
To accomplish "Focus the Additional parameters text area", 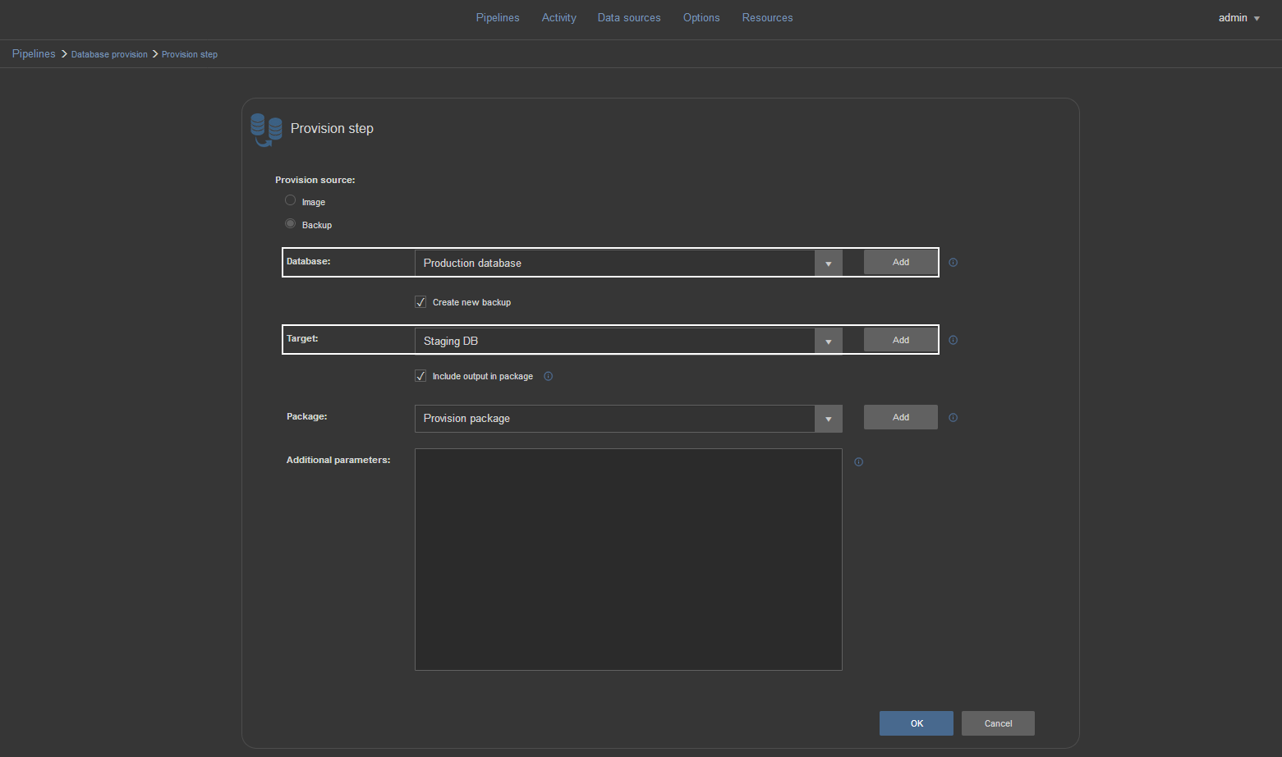I will point(628,559).
